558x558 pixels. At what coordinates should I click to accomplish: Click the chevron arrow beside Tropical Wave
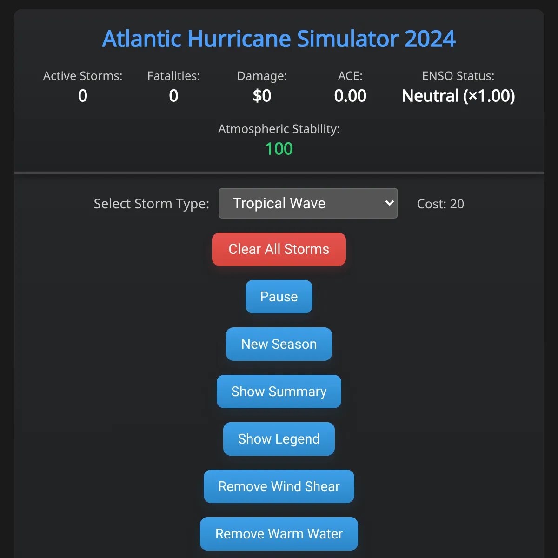(389, 203)
